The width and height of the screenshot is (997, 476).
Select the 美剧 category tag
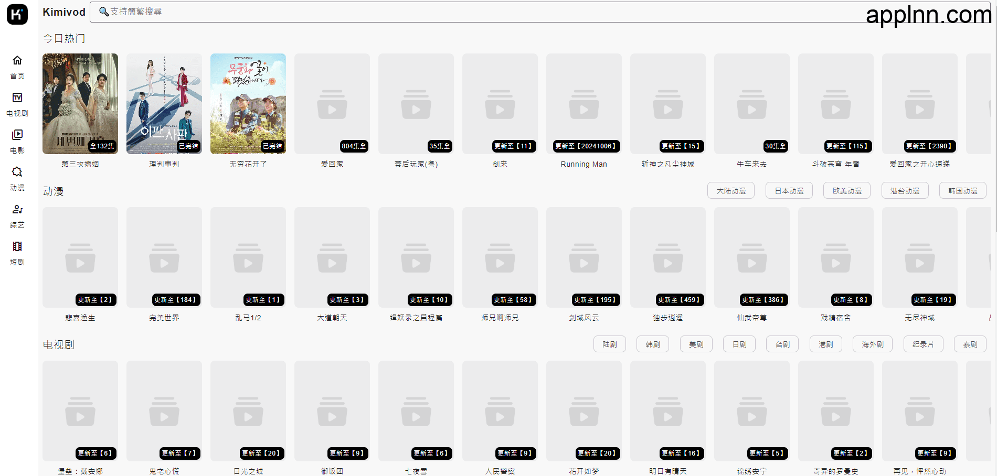coord(696,344)
